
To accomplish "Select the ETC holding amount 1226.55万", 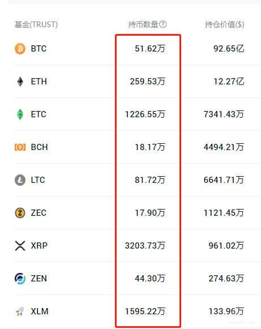I will (145, 114).
